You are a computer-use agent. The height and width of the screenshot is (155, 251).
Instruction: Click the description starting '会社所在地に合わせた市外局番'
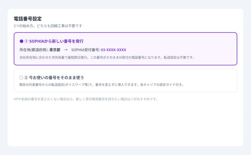(x=107, y=57)
